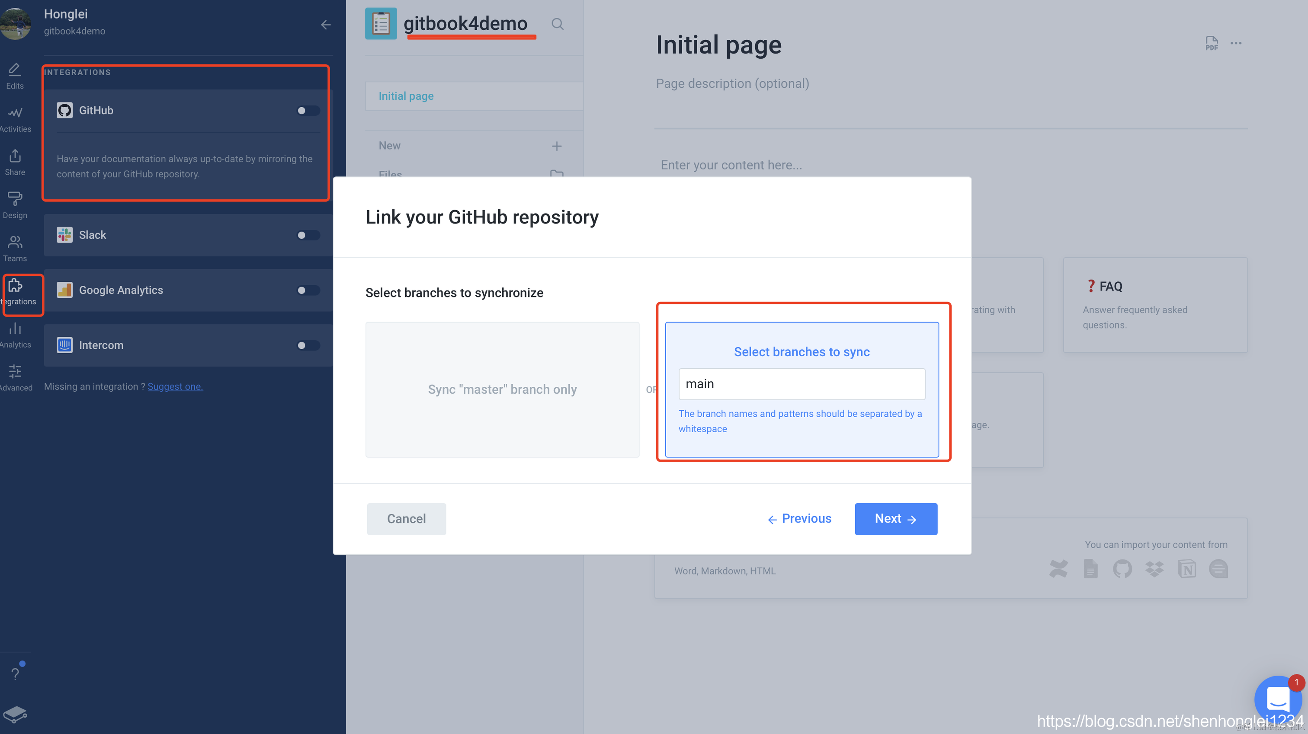Open the Intercom chat bubble
The image size is (1308, 734).
point(1278,699)
